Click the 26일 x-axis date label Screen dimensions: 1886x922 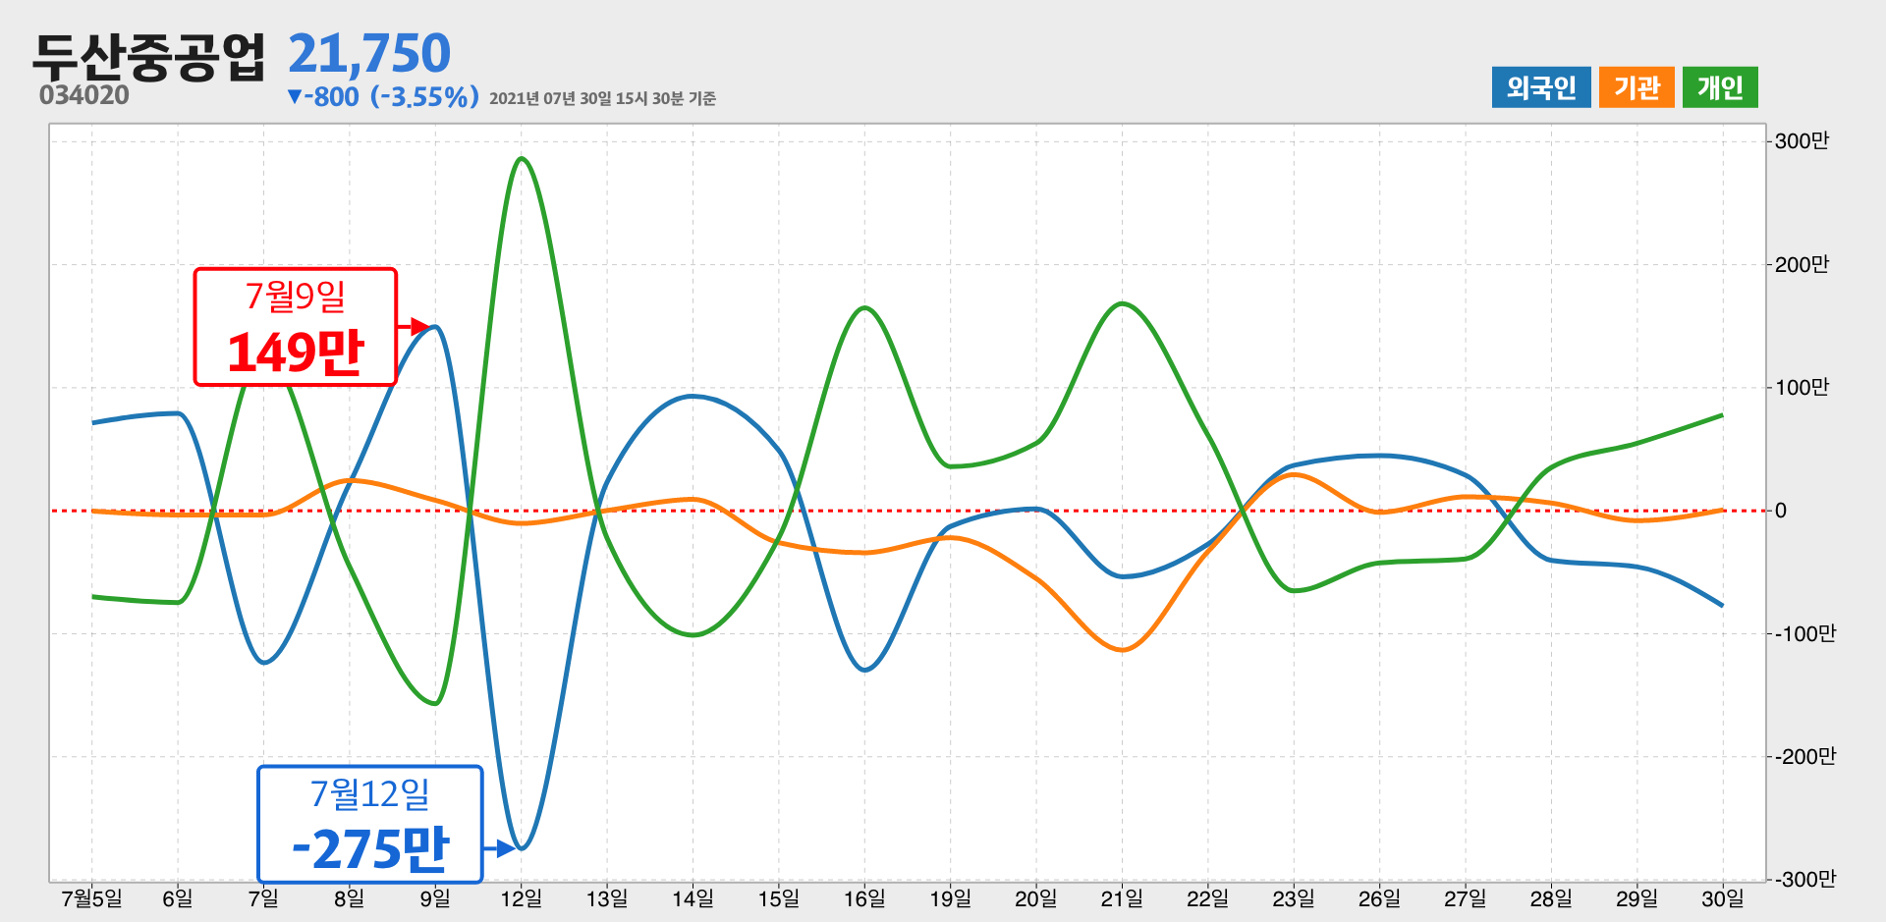[x=1379, y=898]
